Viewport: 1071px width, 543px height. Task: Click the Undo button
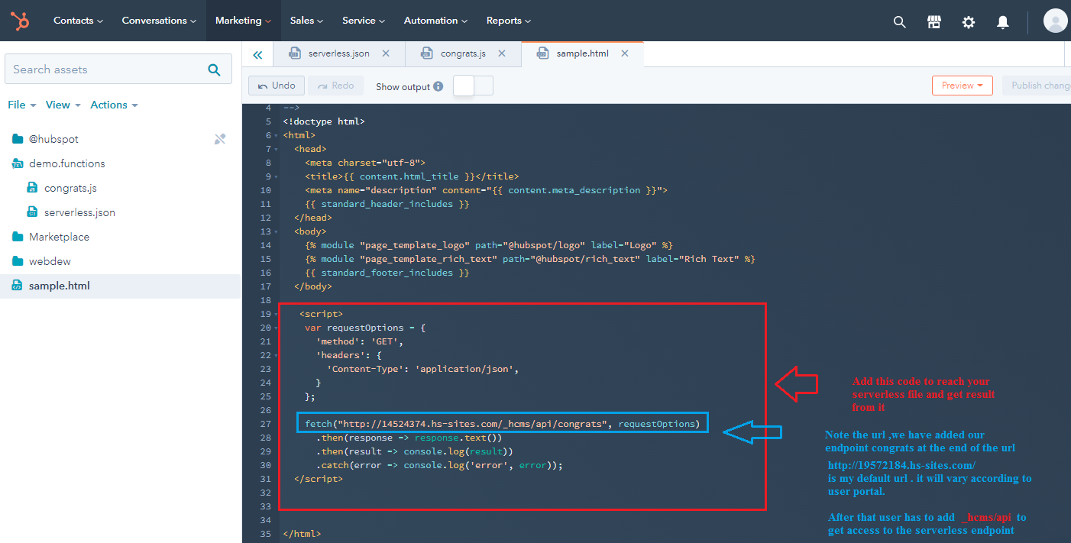tap(276, 85)
